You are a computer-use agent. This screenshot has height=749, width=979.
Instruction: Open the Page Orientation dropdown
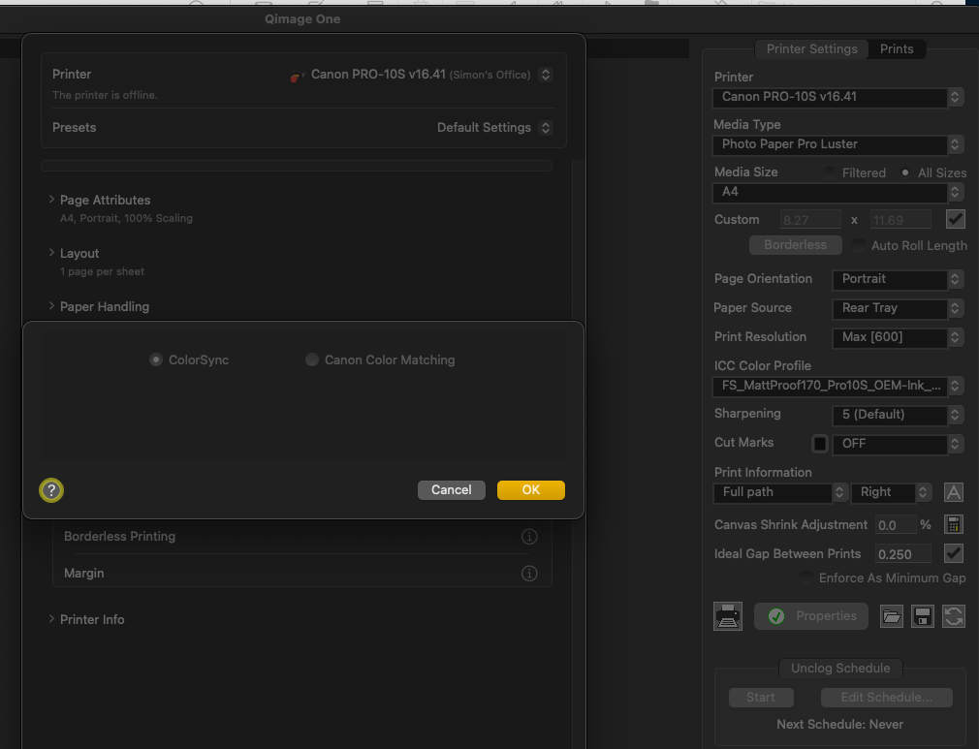point(898,280)
